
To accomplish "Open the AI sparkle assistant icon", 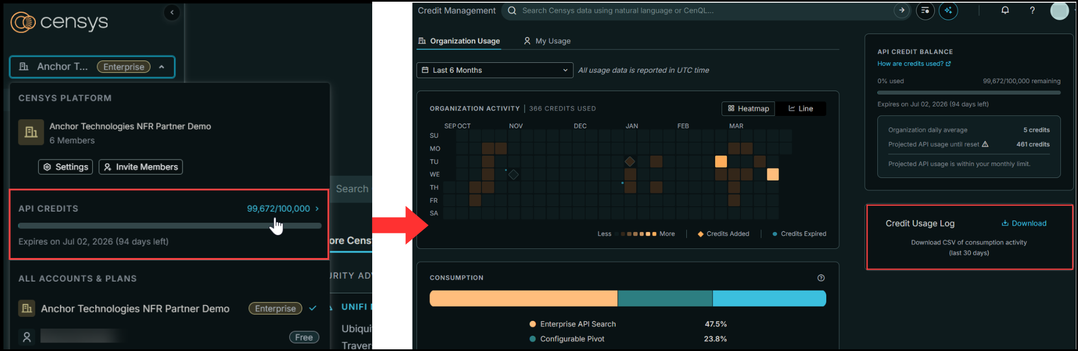I will (948, 11).
